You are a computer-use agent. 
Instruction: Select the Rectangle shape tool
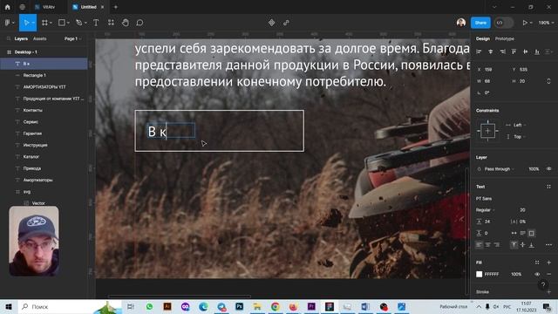tap(62, 23)
